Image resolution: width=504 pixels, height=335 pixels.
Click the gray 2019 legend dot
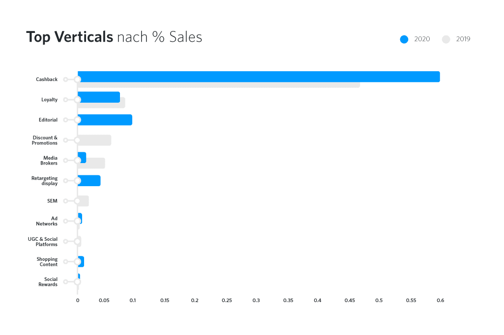(x=446, y=39)
